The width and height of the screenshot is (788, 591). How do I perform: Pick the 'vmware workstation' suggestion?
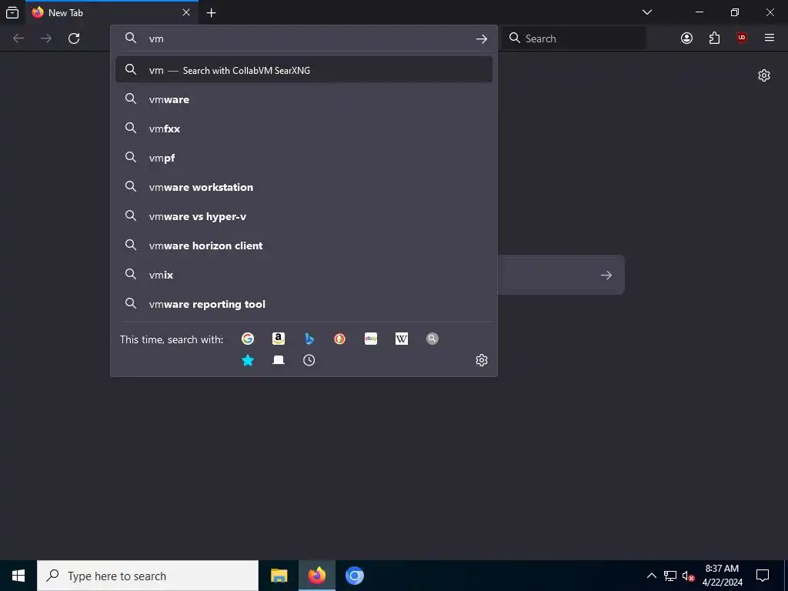click(x=303, y=187)
